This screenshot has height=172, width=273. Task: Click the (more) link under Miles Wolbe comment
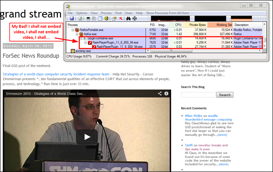coord(222,135)
